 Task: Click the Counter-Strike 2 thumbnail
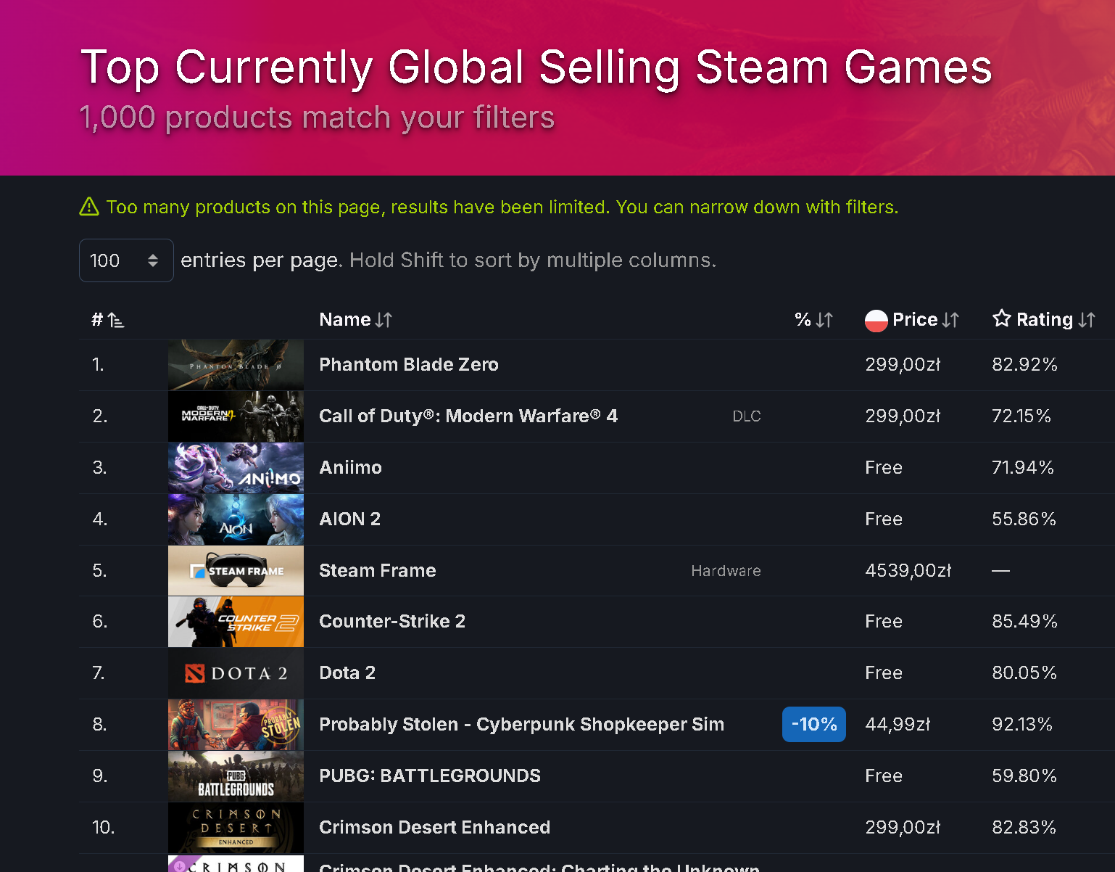tap(236, 622)
